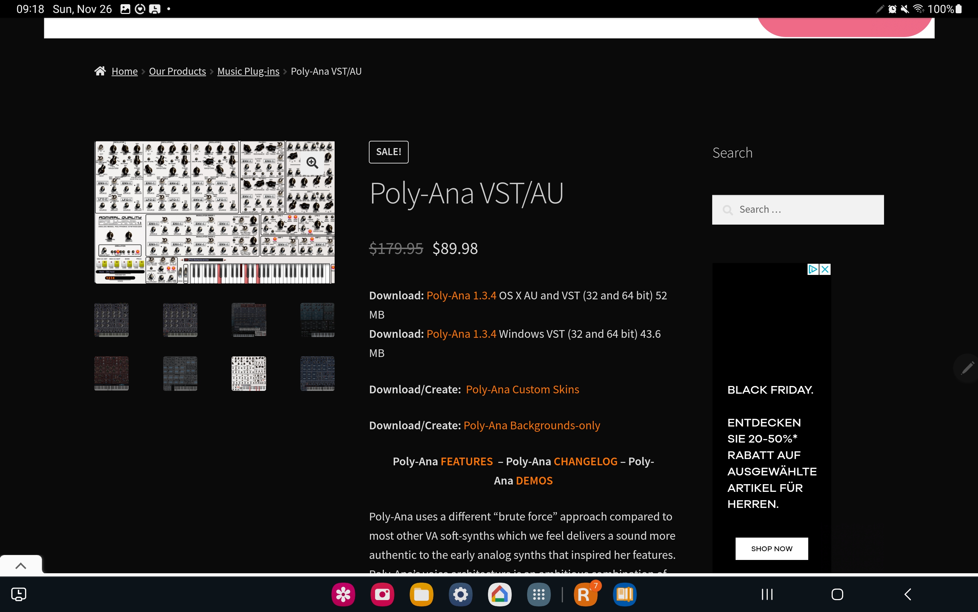Click the magnifier zoom icon on product image
Screen dimensions: 978x612
(312, 163)
